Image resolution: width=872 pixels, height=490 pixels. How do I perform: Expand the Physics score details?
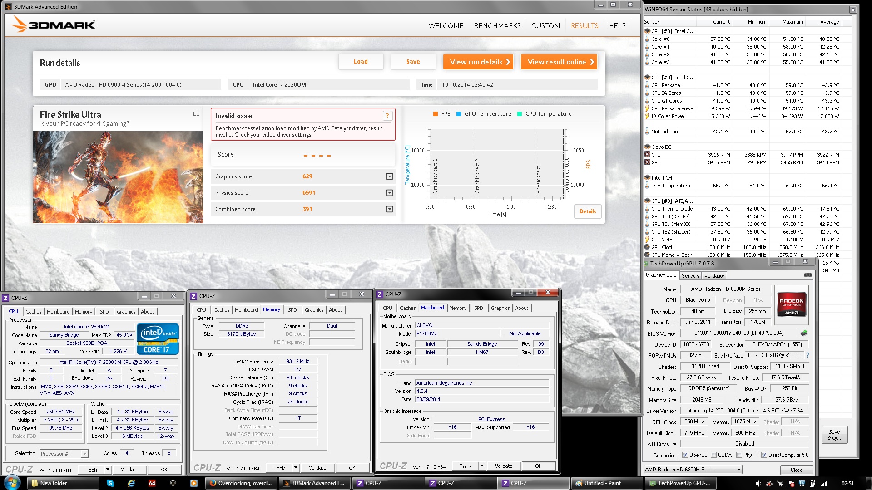pyautogui.click(x=389, y=193)
